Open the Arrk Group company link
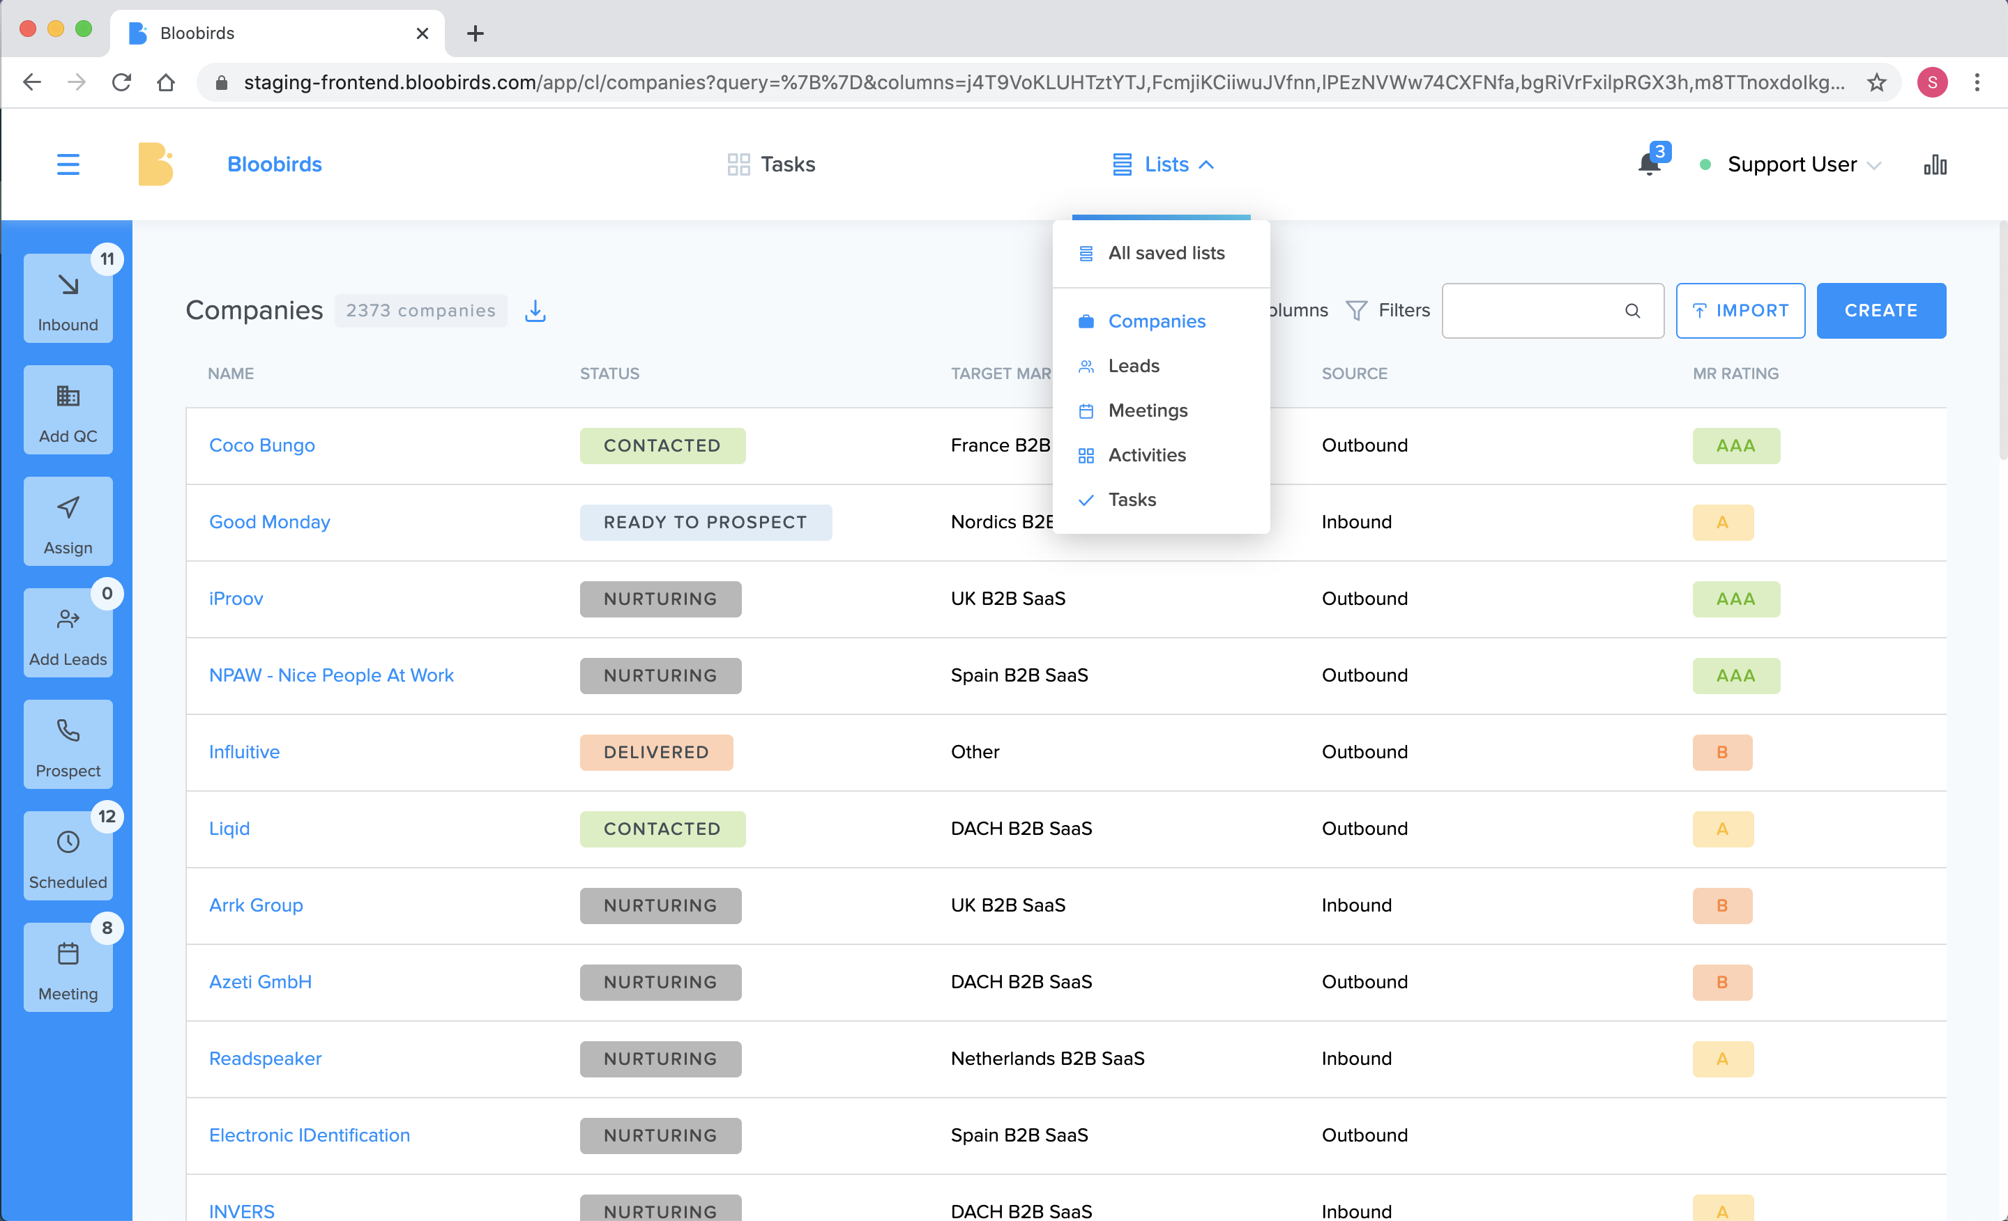 point(256,905)
